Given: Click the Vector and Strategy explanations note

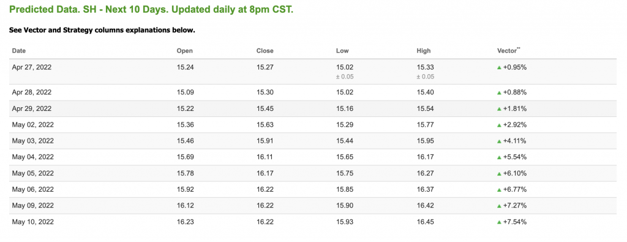Looking at the screenshot, I should (x=102, y=31).
